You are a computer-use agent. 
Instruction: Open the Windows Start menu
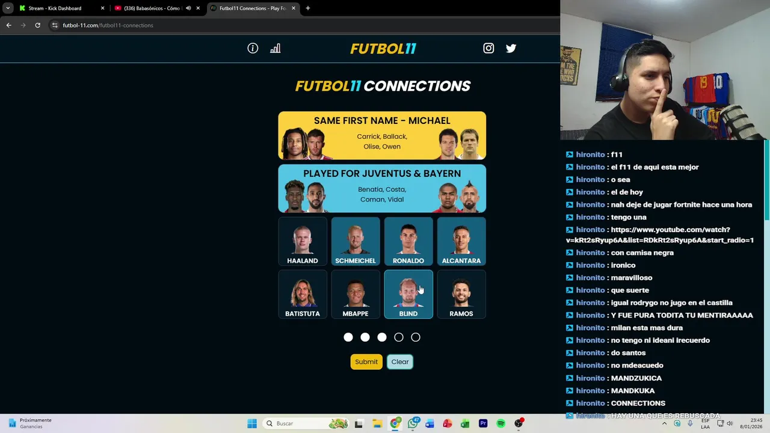click(252, 423)
